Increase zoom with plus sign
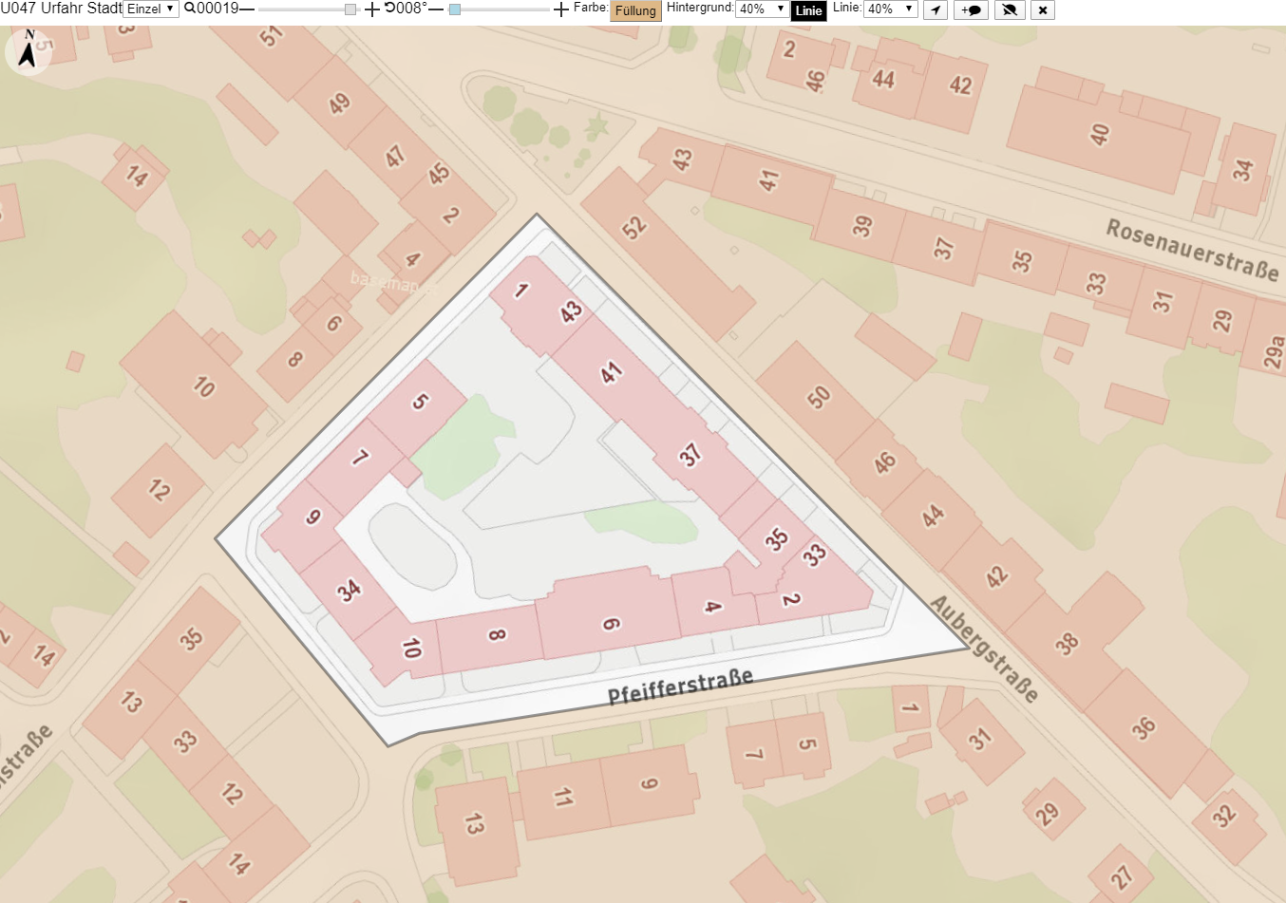The height and width of the screenshot is (903, 1286). (x=372, y=9)
